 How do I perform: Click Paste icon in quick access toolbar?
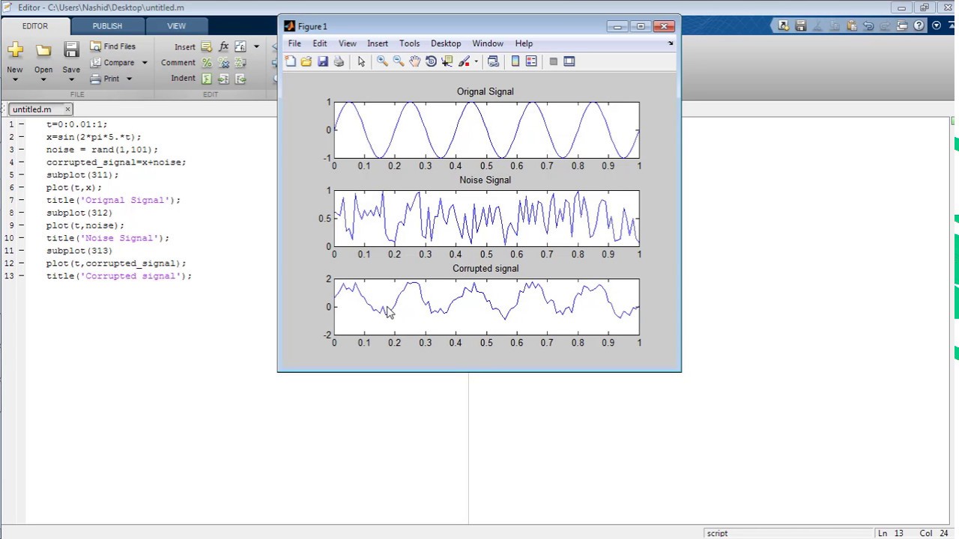pos(852,26)
